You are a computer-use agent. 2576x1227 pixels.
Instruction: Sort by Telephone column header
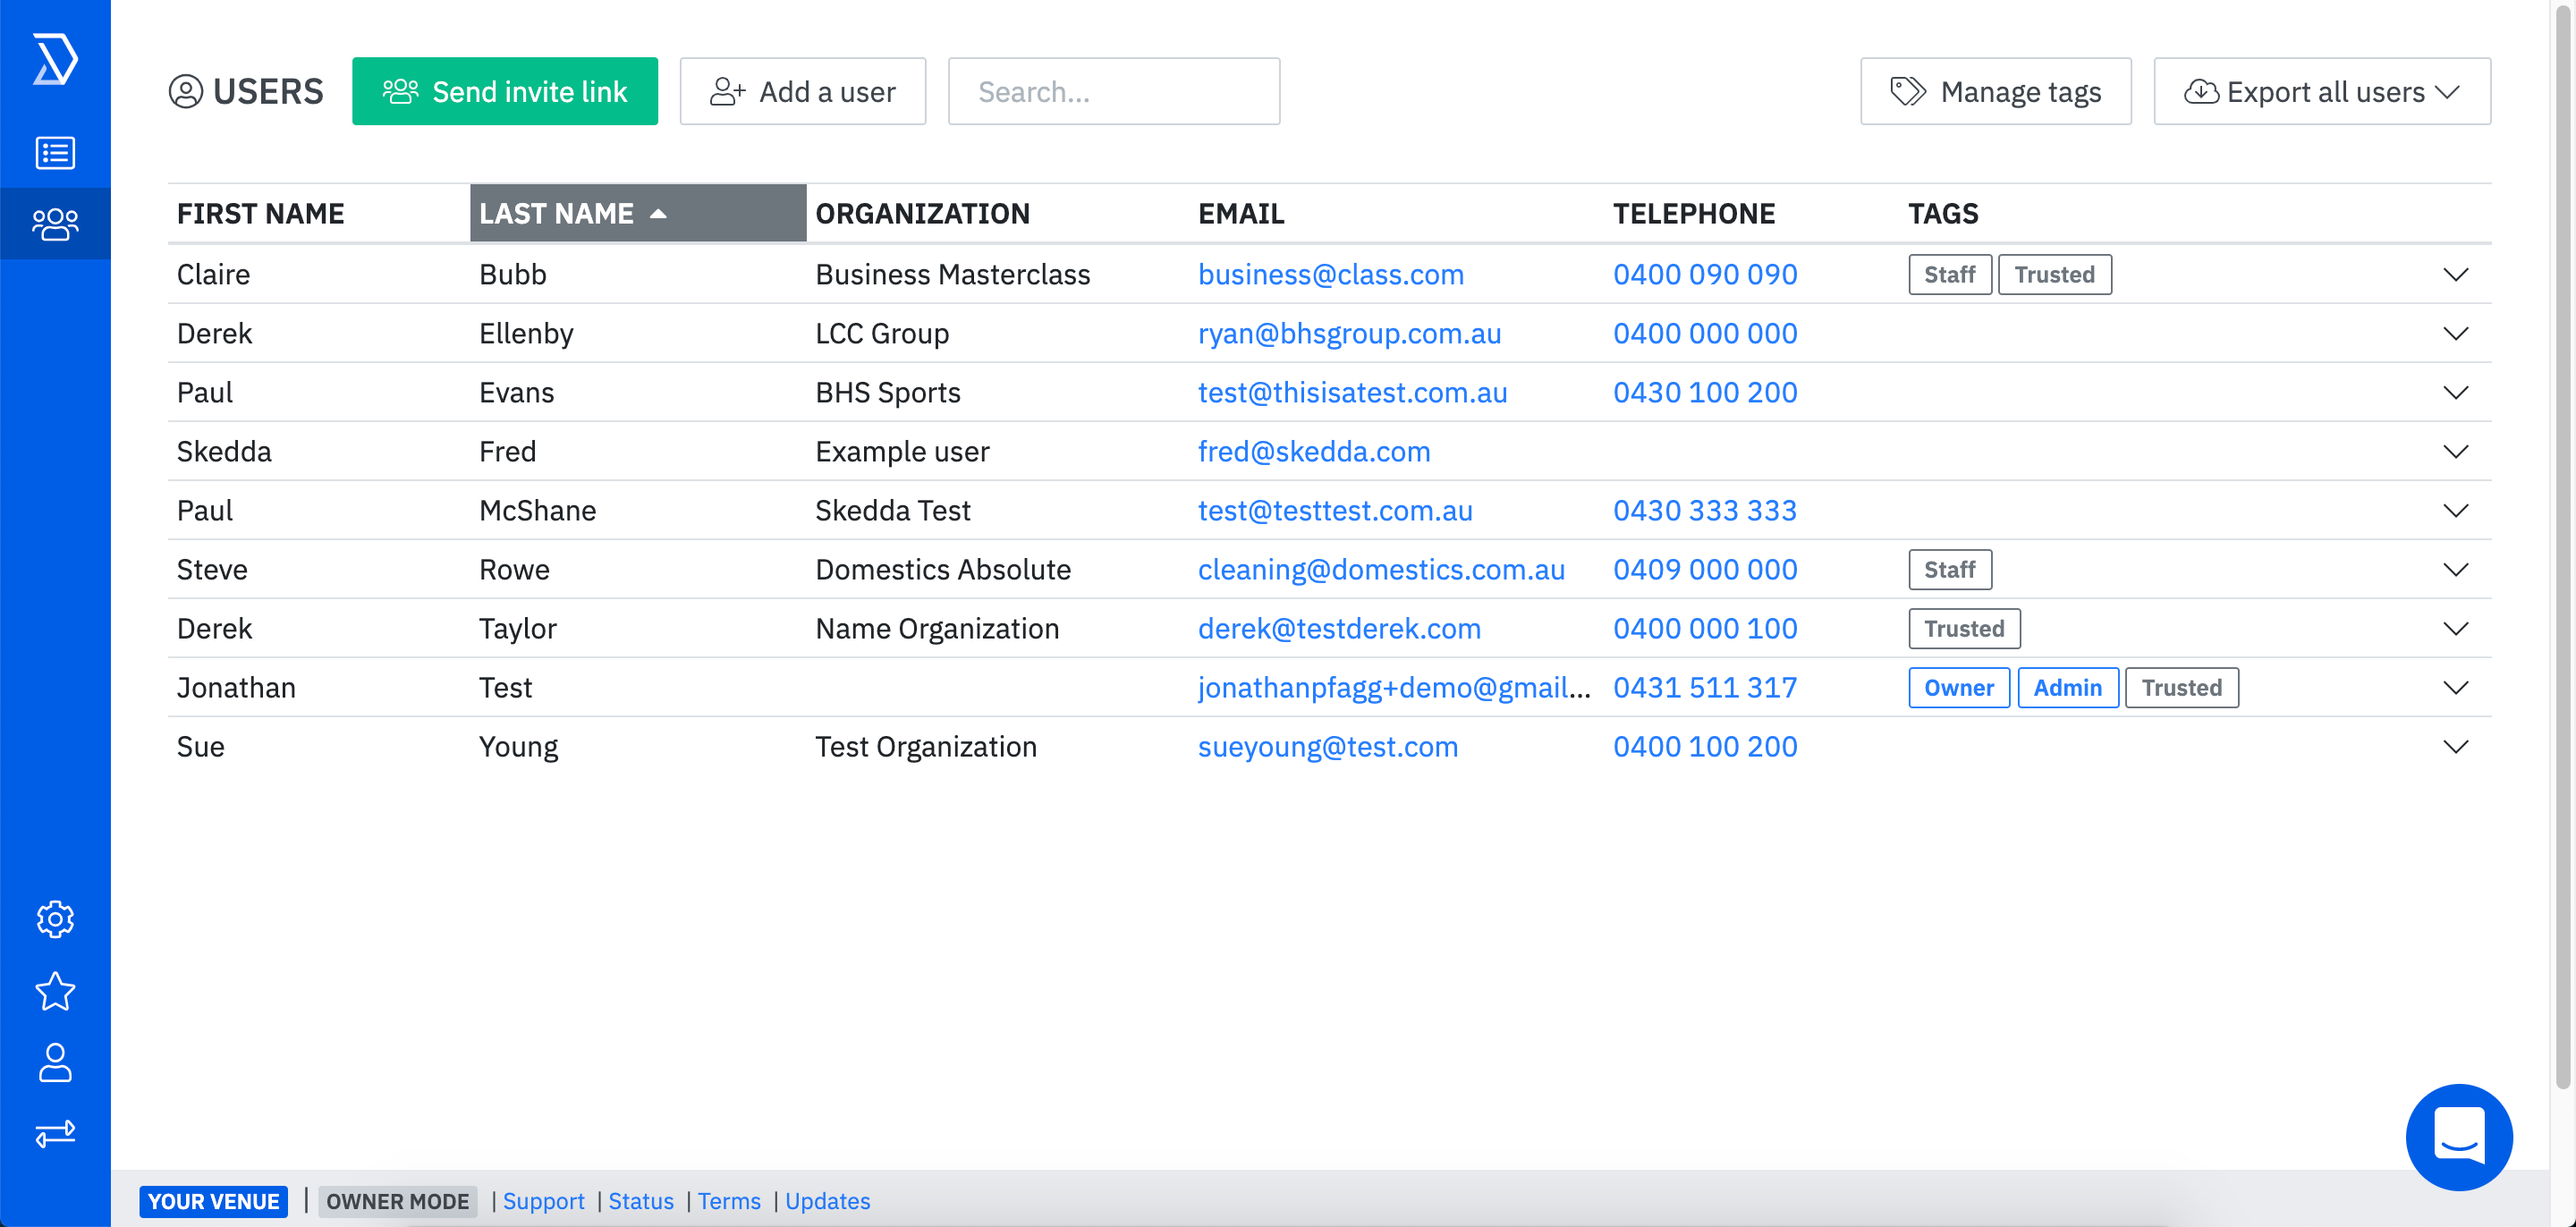point(1694,213)
